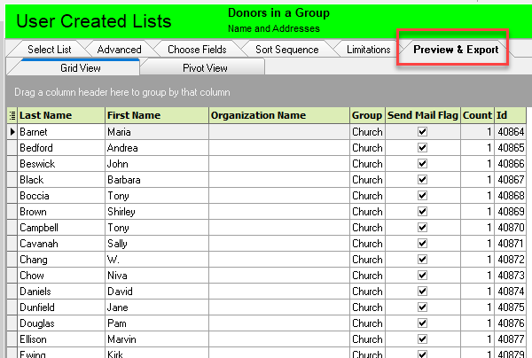Select the Campbell last name cell
Viewport: 532px width, 358px height.
coord(60,228)
